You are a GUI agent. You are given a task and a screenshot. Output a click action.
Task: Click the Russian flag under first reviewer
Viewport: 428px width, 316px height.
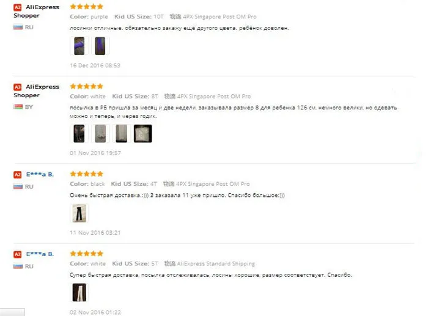(x=18, y=27)
